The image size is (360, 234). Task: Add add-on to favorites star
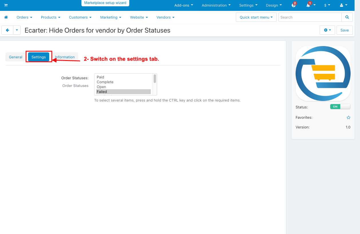349,118
